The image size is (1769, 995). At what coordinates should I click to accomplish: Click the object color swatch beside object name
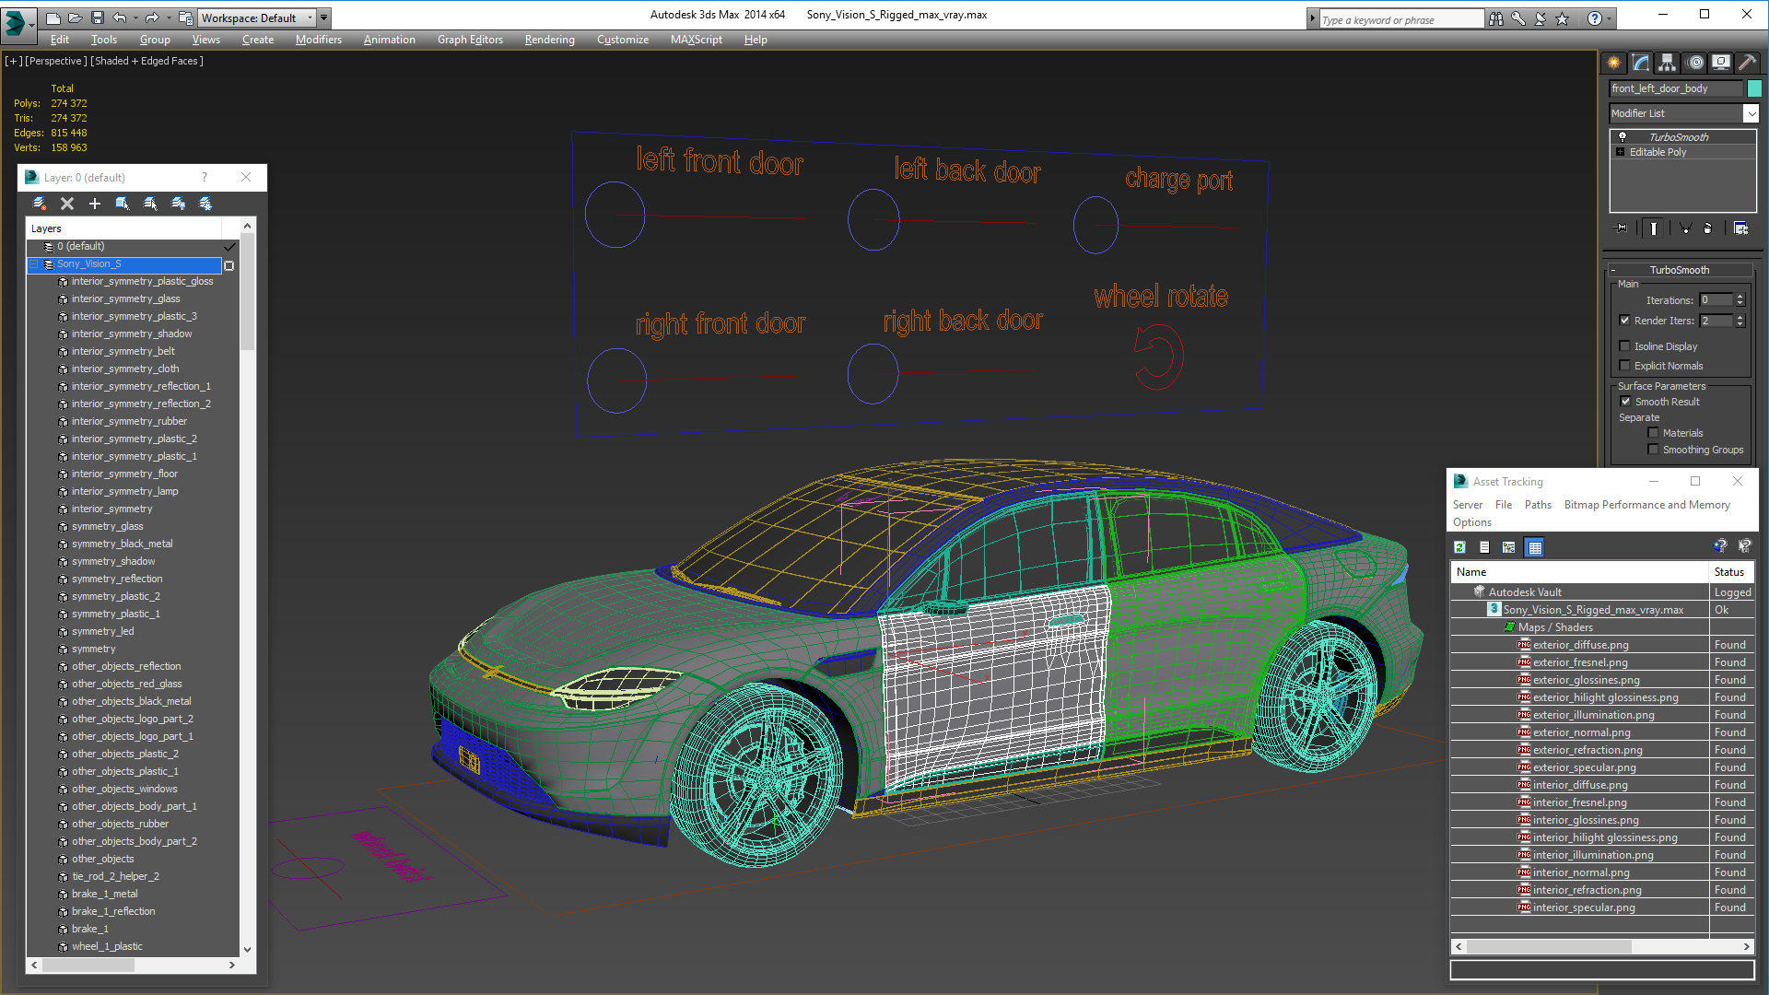(x=1754, y=88)
